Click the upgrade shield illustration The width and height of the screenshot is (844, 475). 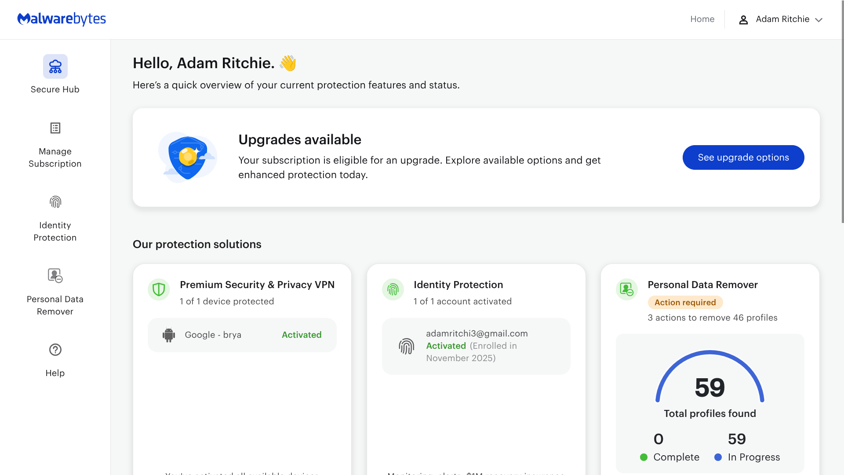(x=188, y=157)
